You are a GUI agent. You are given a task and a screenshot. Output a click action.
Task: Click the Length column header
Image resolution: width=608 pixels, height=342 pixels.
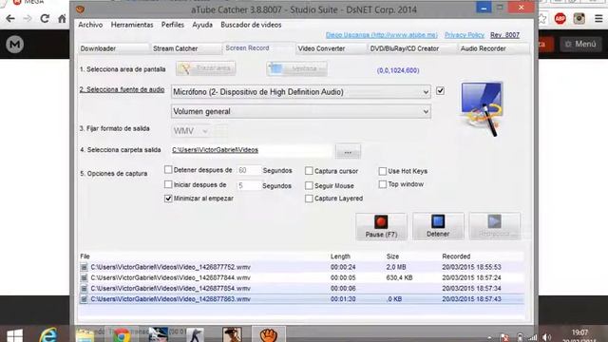pos(340,256)
